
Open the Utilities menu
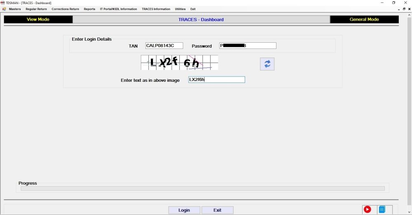180,9
